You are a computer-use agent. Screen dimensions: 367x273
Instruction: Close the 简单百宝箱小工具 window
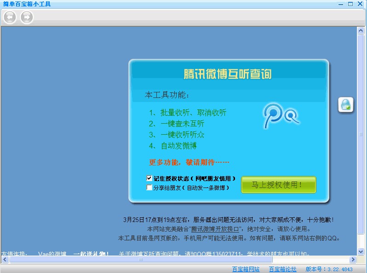pos(360,4)
